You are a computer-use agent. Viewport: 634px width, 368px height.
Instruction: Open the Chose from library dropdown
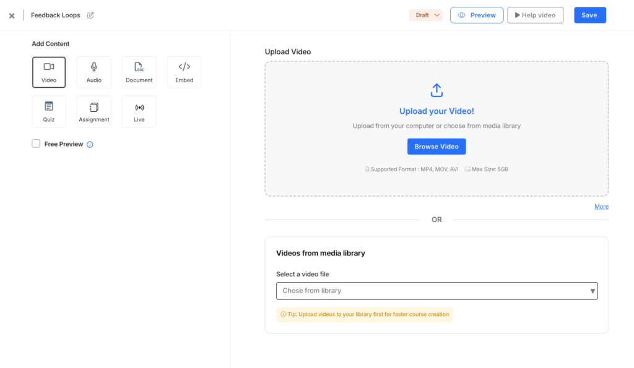coord(436,291)
